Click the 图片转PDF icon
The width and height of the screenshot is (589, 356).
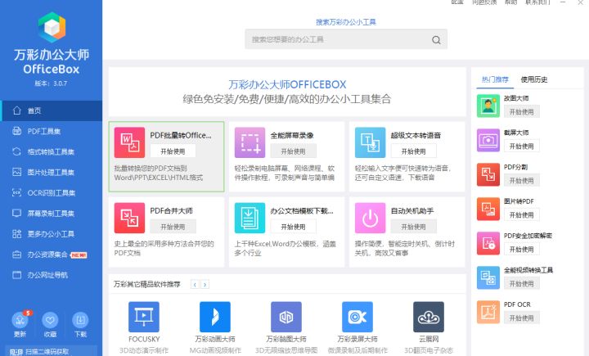click(488, 209)
